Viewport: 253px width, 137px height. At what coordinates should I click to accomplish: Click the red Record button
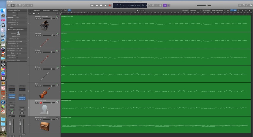pos(110,5)
